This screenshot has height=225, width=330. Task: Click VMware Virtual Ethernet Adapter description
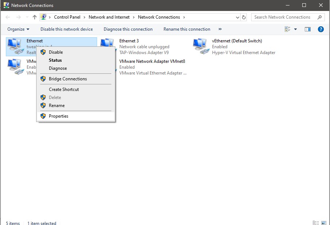(x=153, y=73)
